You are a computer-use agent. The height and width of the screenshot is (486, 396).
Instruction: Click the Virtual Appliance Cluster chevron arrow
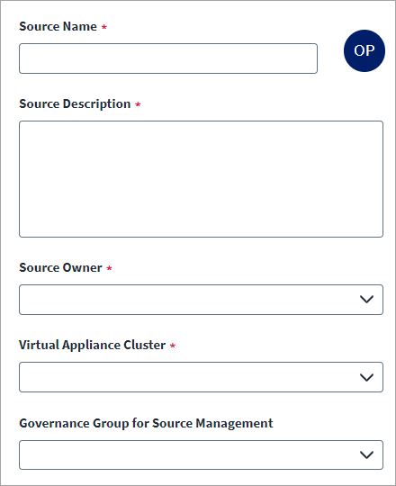pos(366,377)
